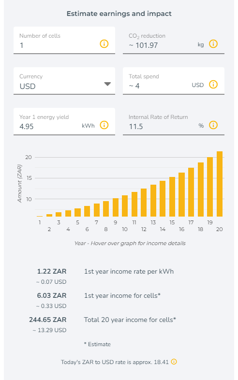Screen dimensions: 238x380
Task: Click the year 1 bar in chart
Action: point(40,216)
